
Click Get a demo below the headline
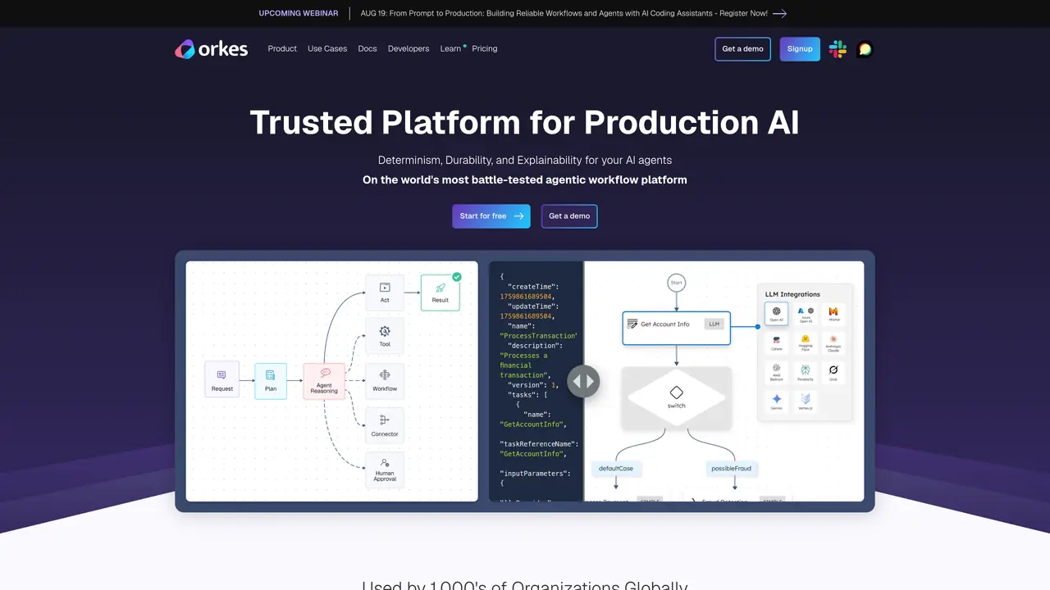[569, 216]
